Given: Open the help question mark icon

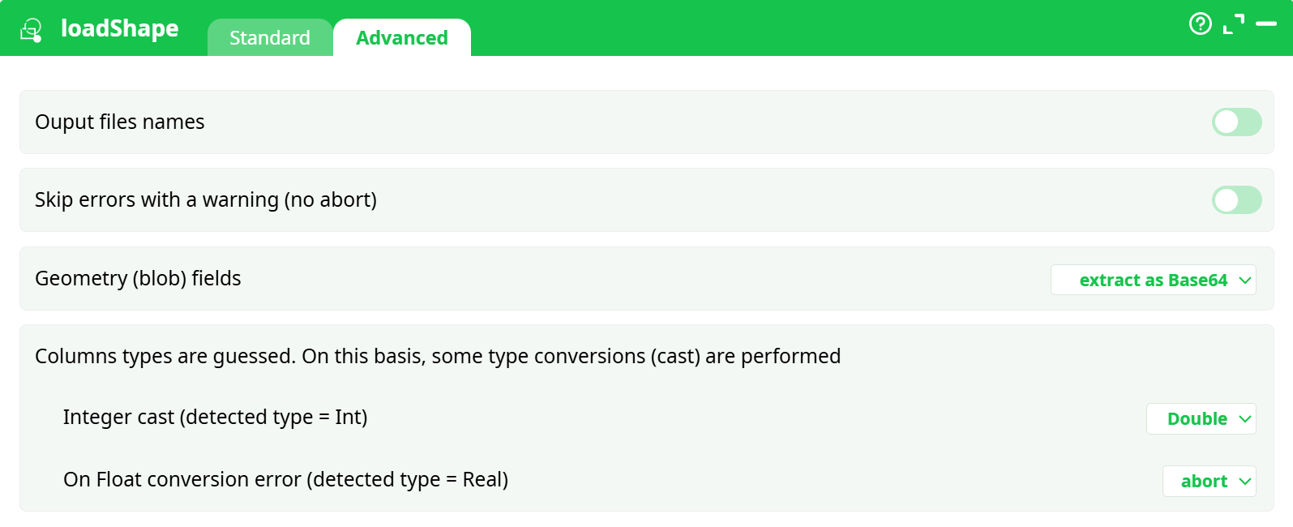Looking at the screenshot, I should tap(1200, 25).
